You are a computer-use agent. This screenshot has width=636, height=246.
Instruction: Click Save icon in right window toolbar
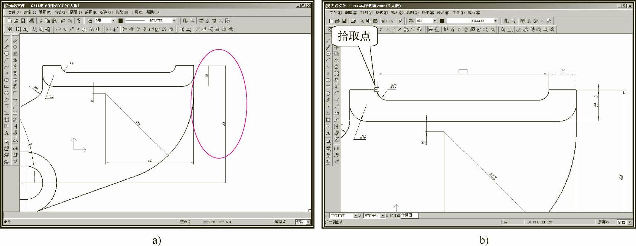[x=344, y=21]
